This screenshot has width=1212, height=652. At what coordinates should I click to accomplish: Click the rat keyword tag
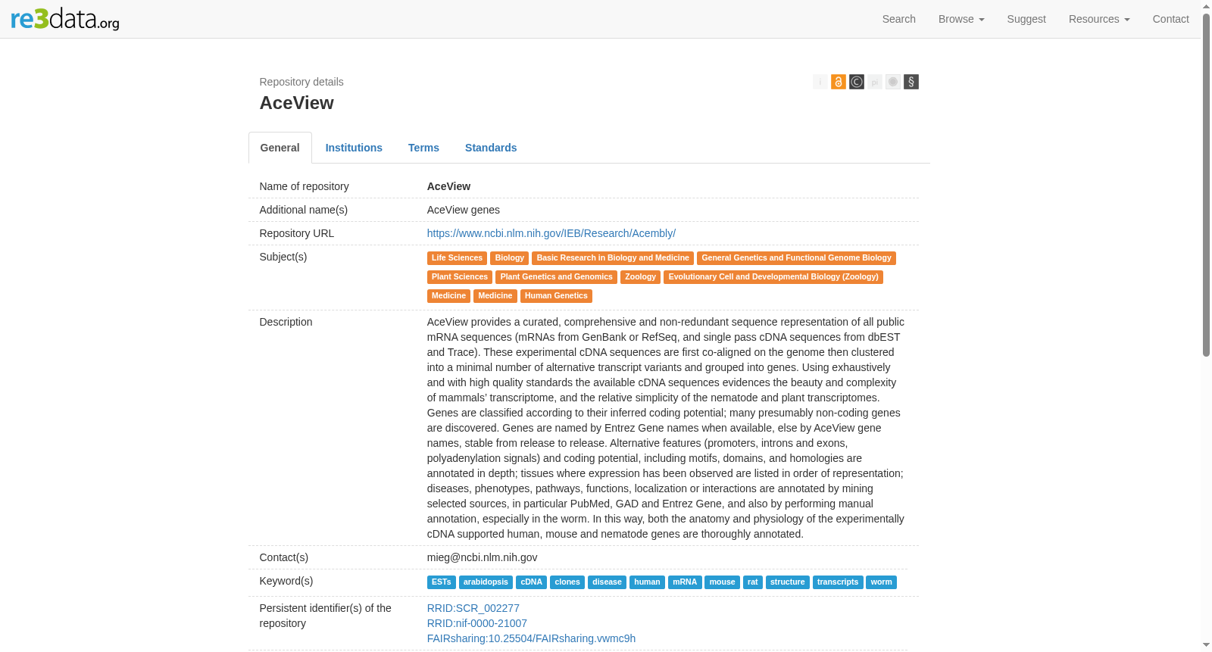(x=753, y=582)
